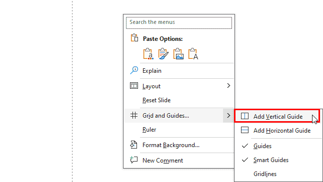Click Add Vertical Guide icon
The image size is (323, 182).
tap(244, 116)
